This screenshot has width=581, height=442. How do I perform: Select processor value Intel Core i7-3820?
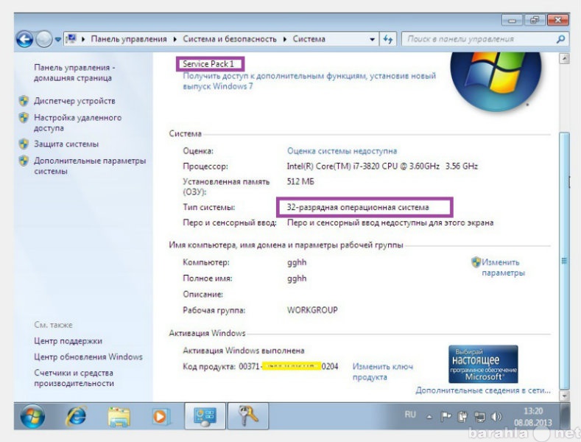click(382, 166)
